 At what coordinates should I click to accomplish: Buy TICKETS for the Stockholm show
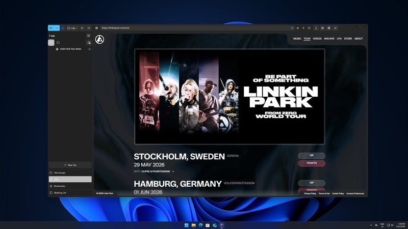312,163
